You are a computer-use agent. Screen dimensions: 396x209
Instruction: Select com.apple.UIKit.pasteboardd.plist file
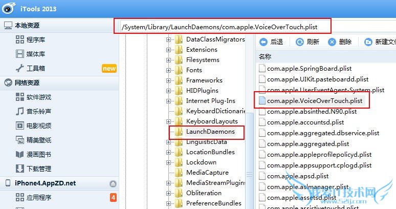point(318,79)
